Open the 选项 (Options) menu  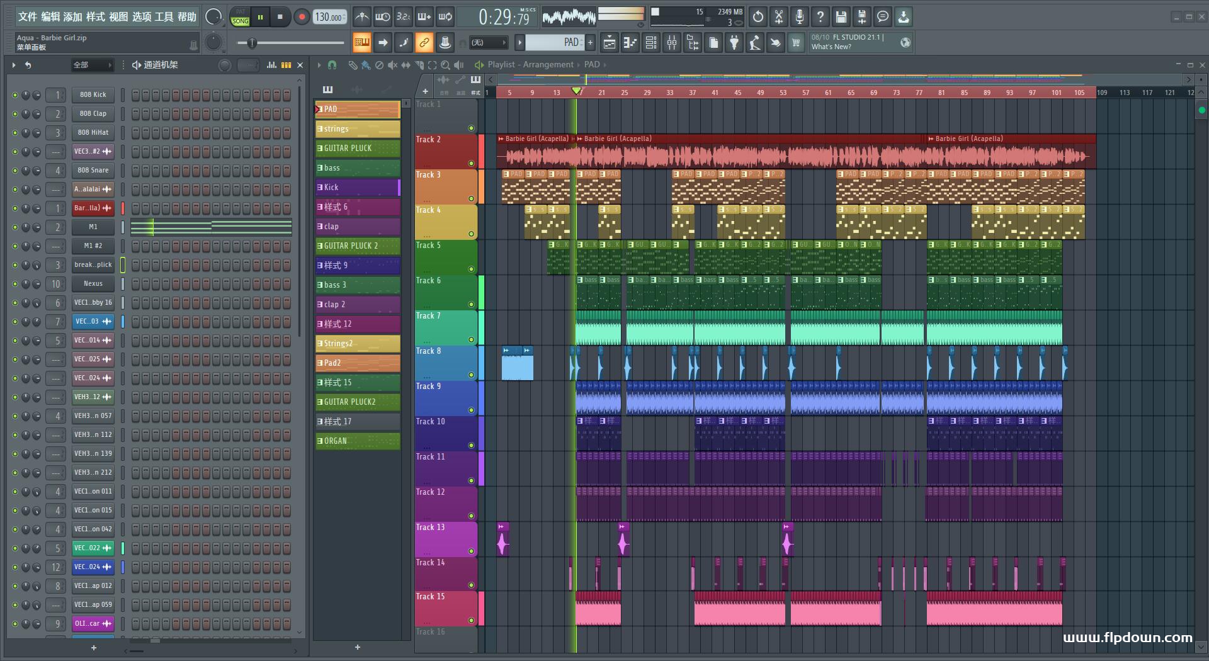[x=142, y=16]
